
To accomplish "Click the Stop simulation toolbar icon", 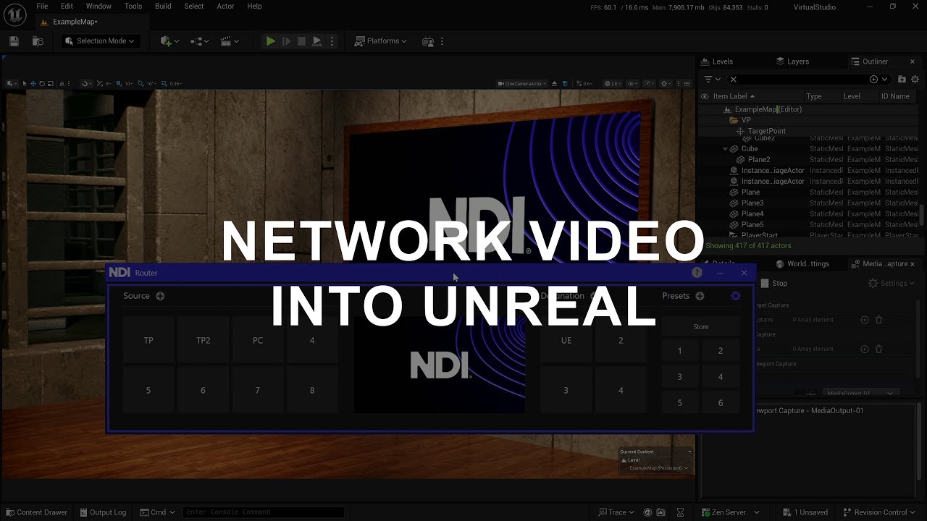I will tap(301, 41).
